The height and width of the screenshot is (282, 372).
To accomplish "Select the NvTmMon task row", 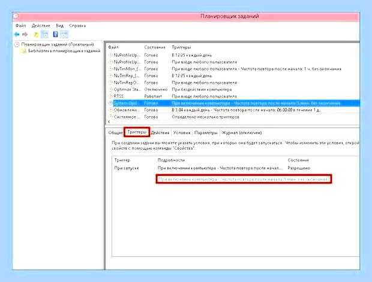I will point(233,69).
